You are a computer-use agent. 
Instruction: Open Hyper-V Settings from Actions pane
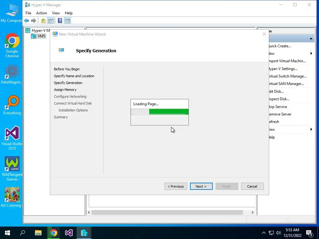[x=283, y=69]
